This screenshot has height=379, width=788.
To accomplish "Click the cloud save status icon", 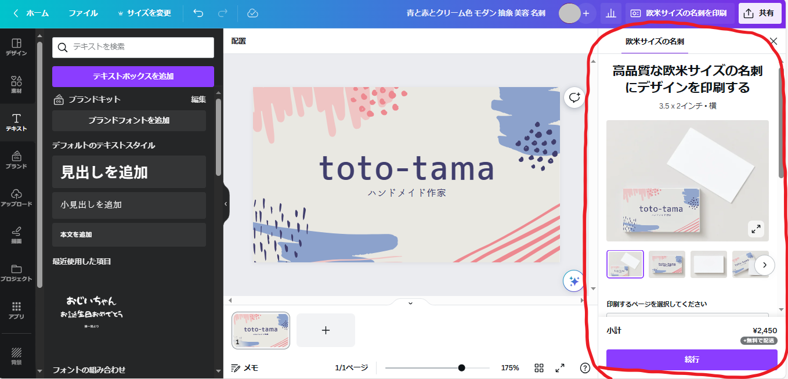I will tap(252, 13).
